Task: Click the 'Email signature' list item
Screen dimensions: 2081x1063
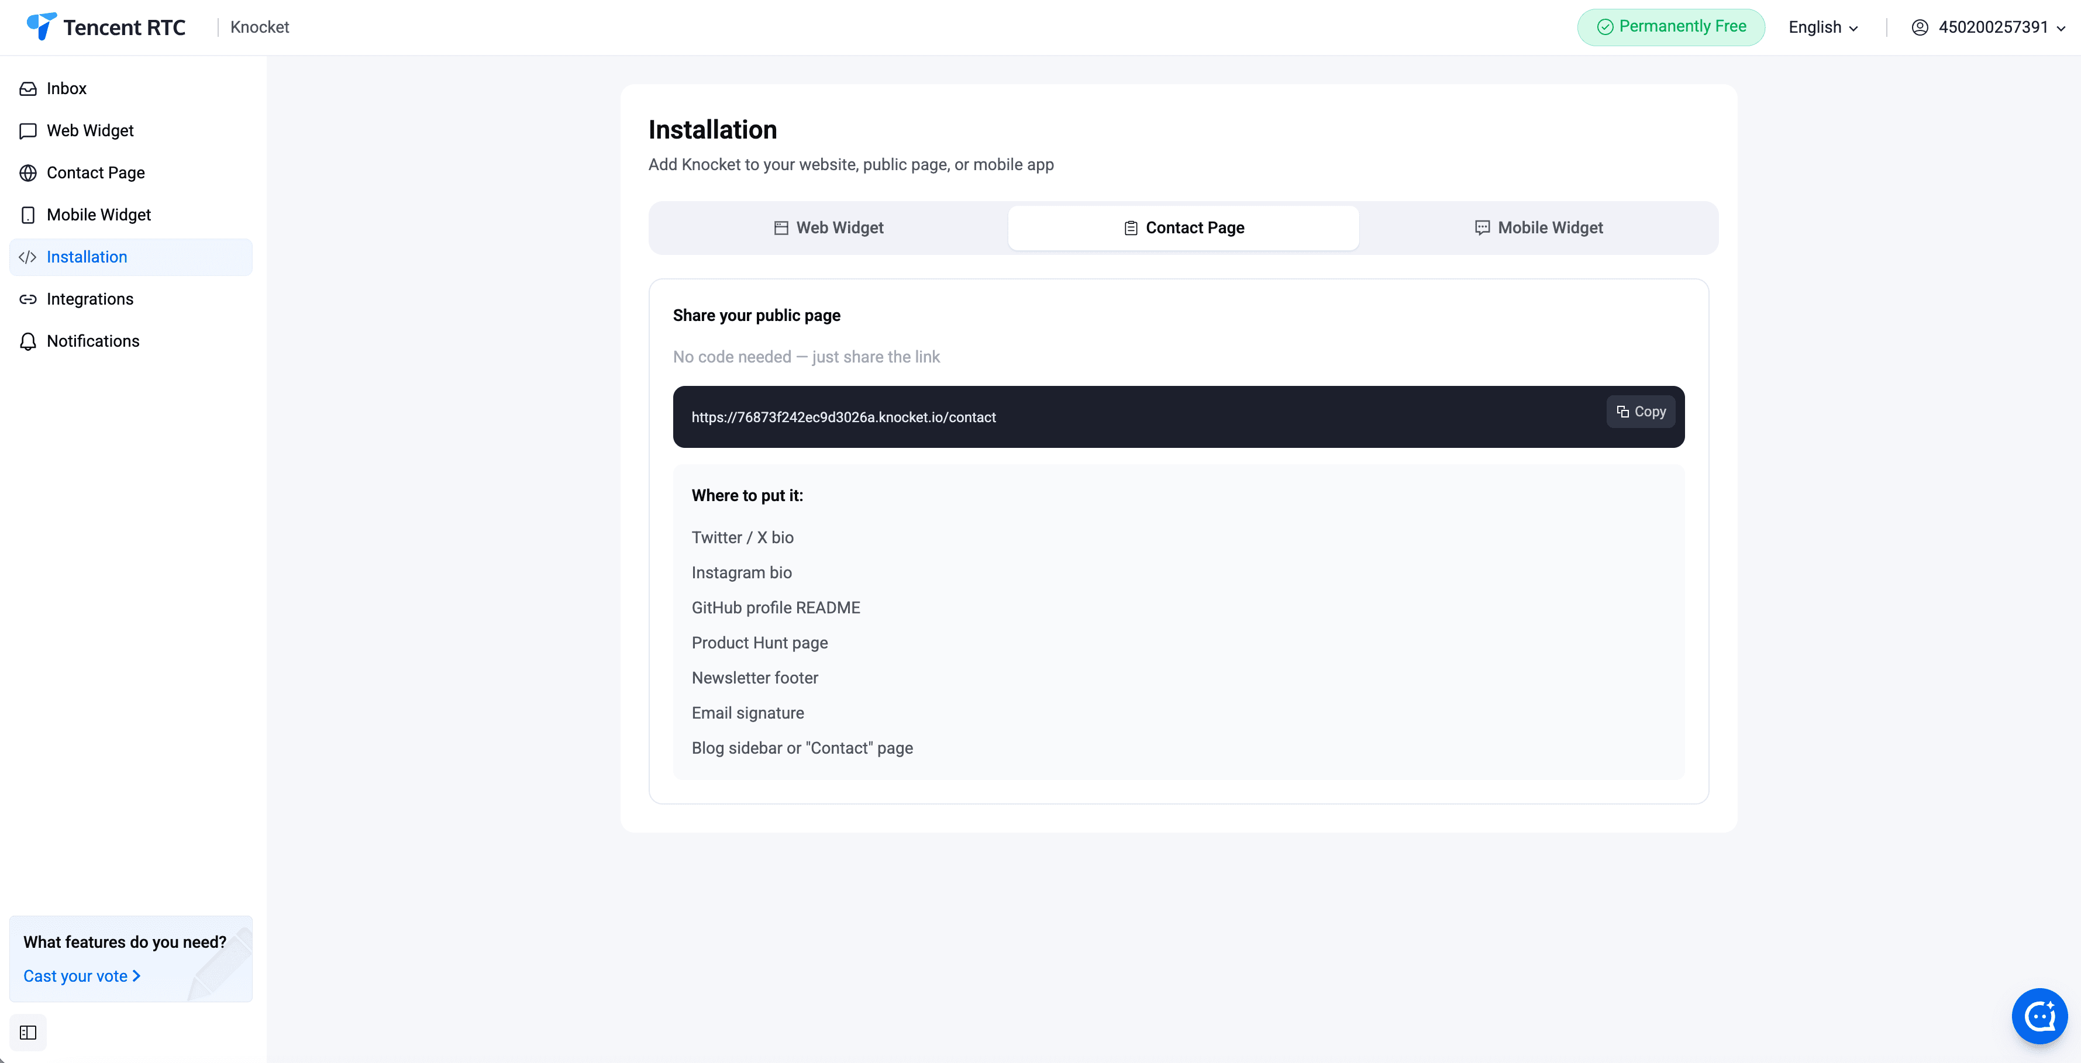Action: coord(747,713)
